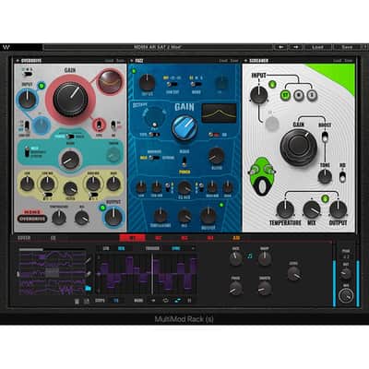Click the Fuzz EQ curve display
The image size is (369, 369).
[x=219, y=113]
